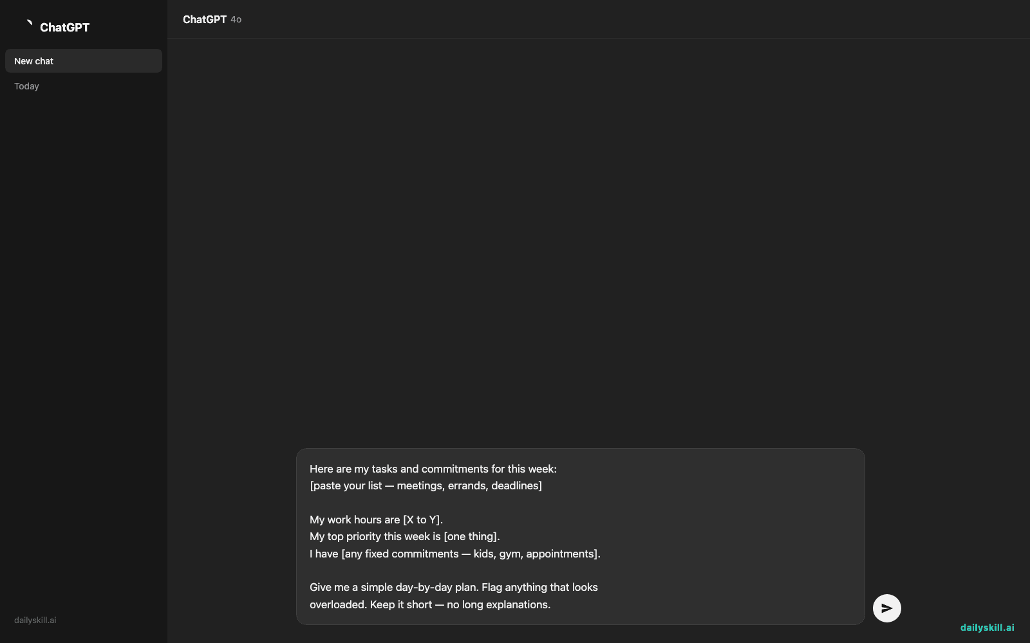The image size is (1030, 643).
Task: Send the message with the arrow button
Action: point(886,608)
